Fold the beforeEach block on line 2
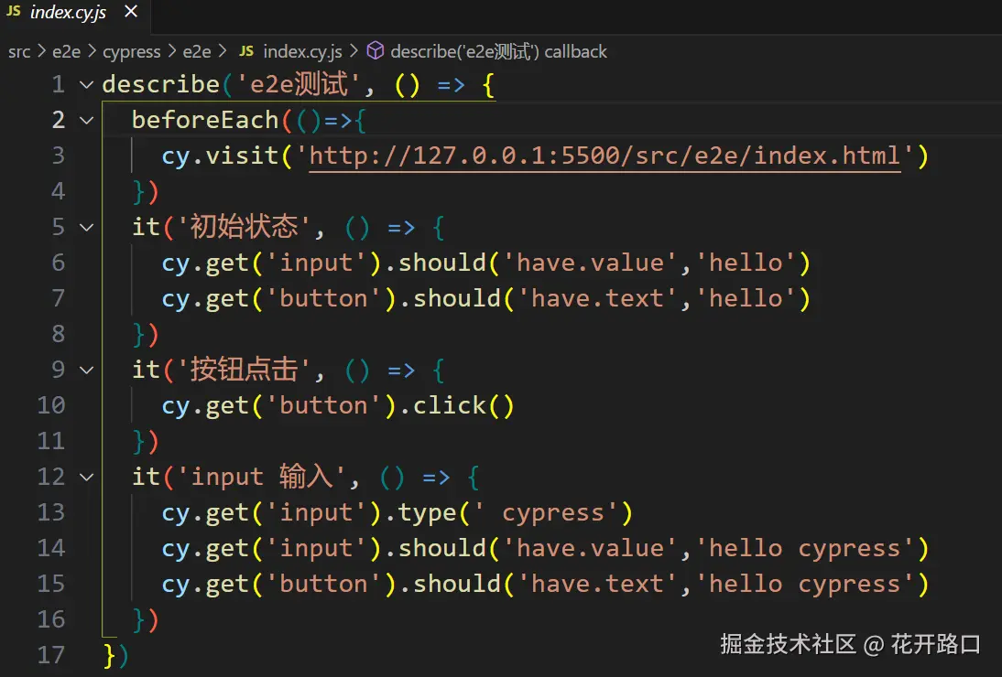Screen dimensions: 1002x677 click(x=86, y=121)
